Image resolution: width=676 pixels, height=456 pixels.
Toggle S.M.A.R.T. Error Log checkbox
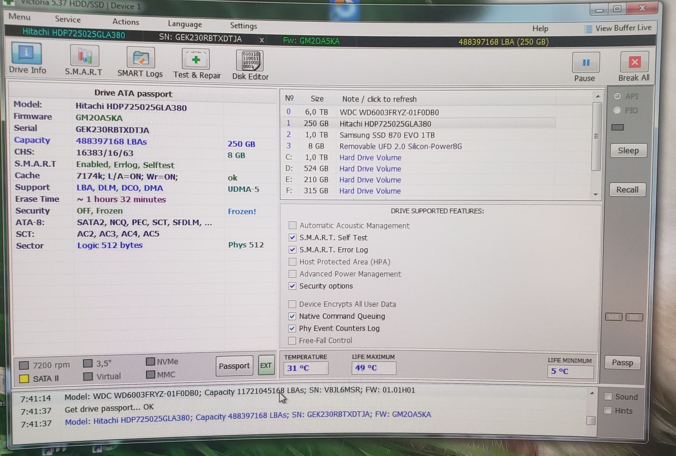tap(293, 249)
